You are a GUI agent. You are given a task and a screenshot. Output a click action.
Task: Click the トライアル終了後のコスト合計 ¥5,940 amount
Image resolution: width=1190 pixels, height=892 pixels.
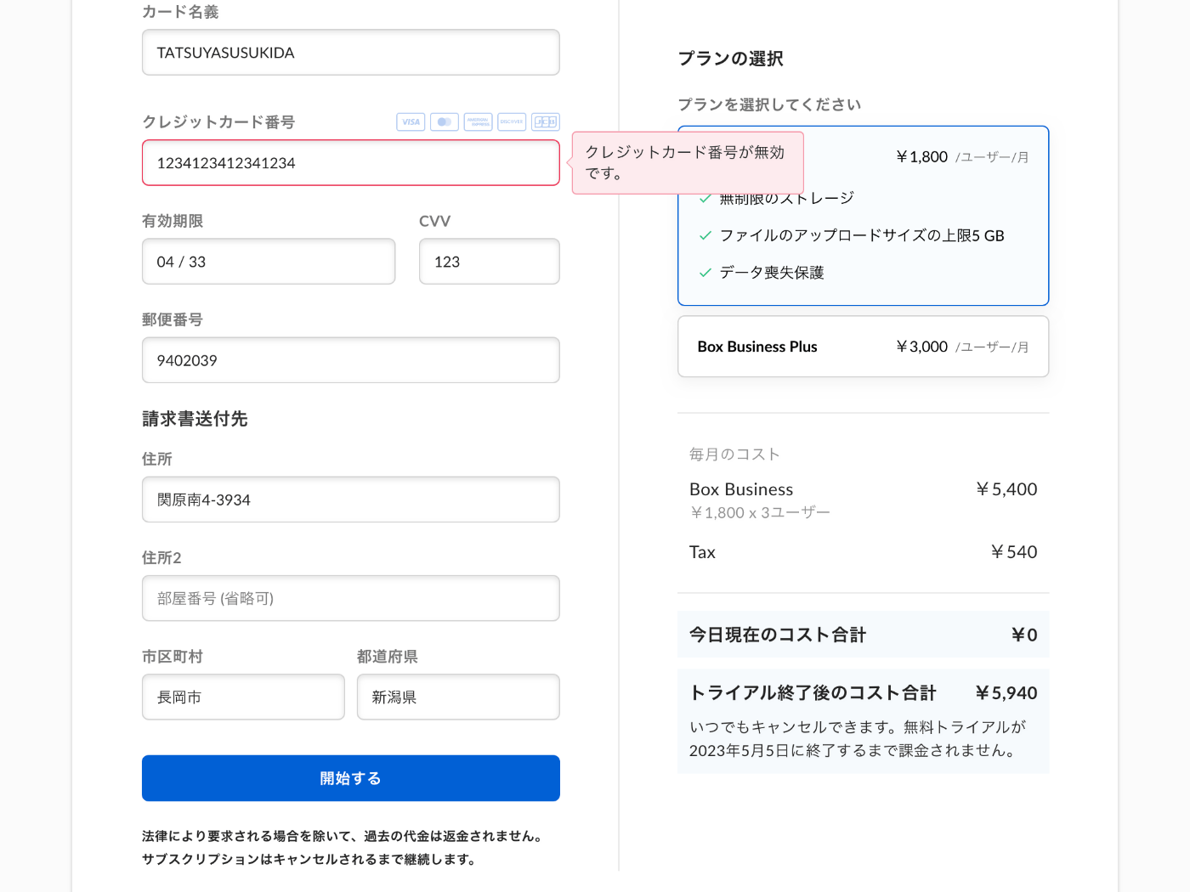tap(1006, 693)
